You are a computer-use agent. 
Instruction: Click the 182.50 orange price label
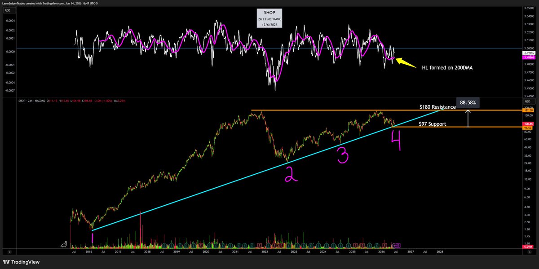click(x=528, y=110)
